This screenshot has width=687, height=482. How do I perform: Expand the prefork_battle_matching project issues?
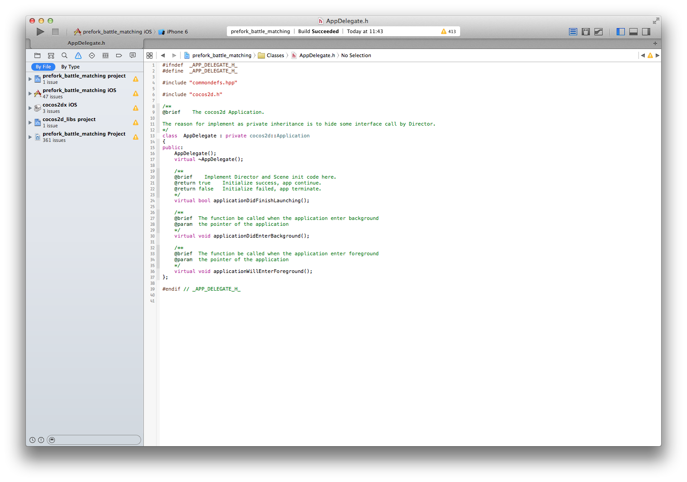coord(30,79)
